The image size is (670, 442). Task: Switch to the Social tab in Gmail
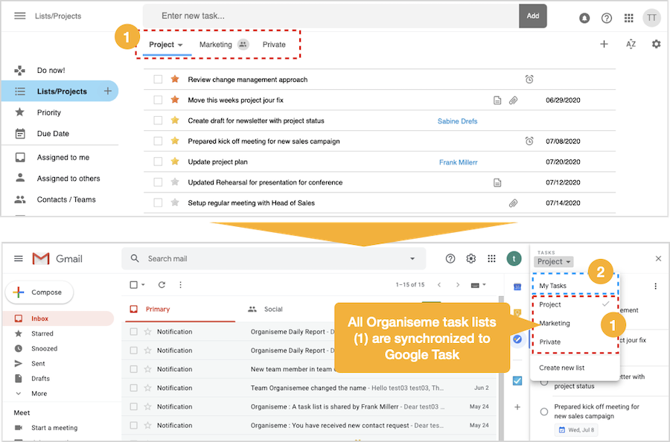[272, 309]
